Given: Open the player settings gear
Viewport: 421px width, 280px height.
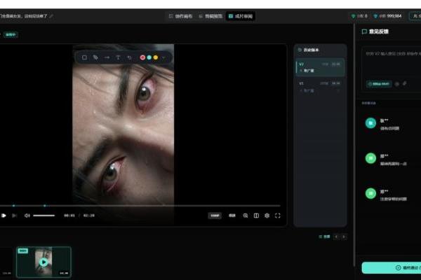Looking at the screenshot, I should (267, 216).
